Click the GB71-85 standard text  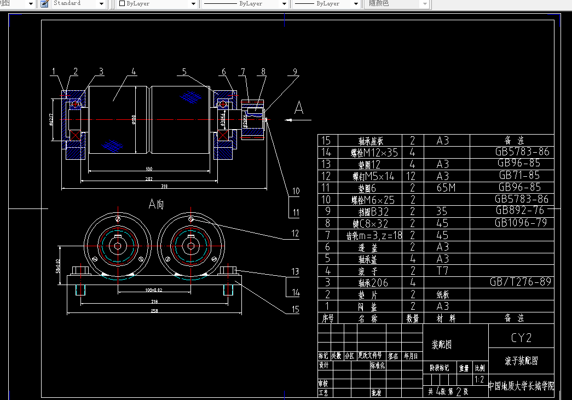coord(519,176)
